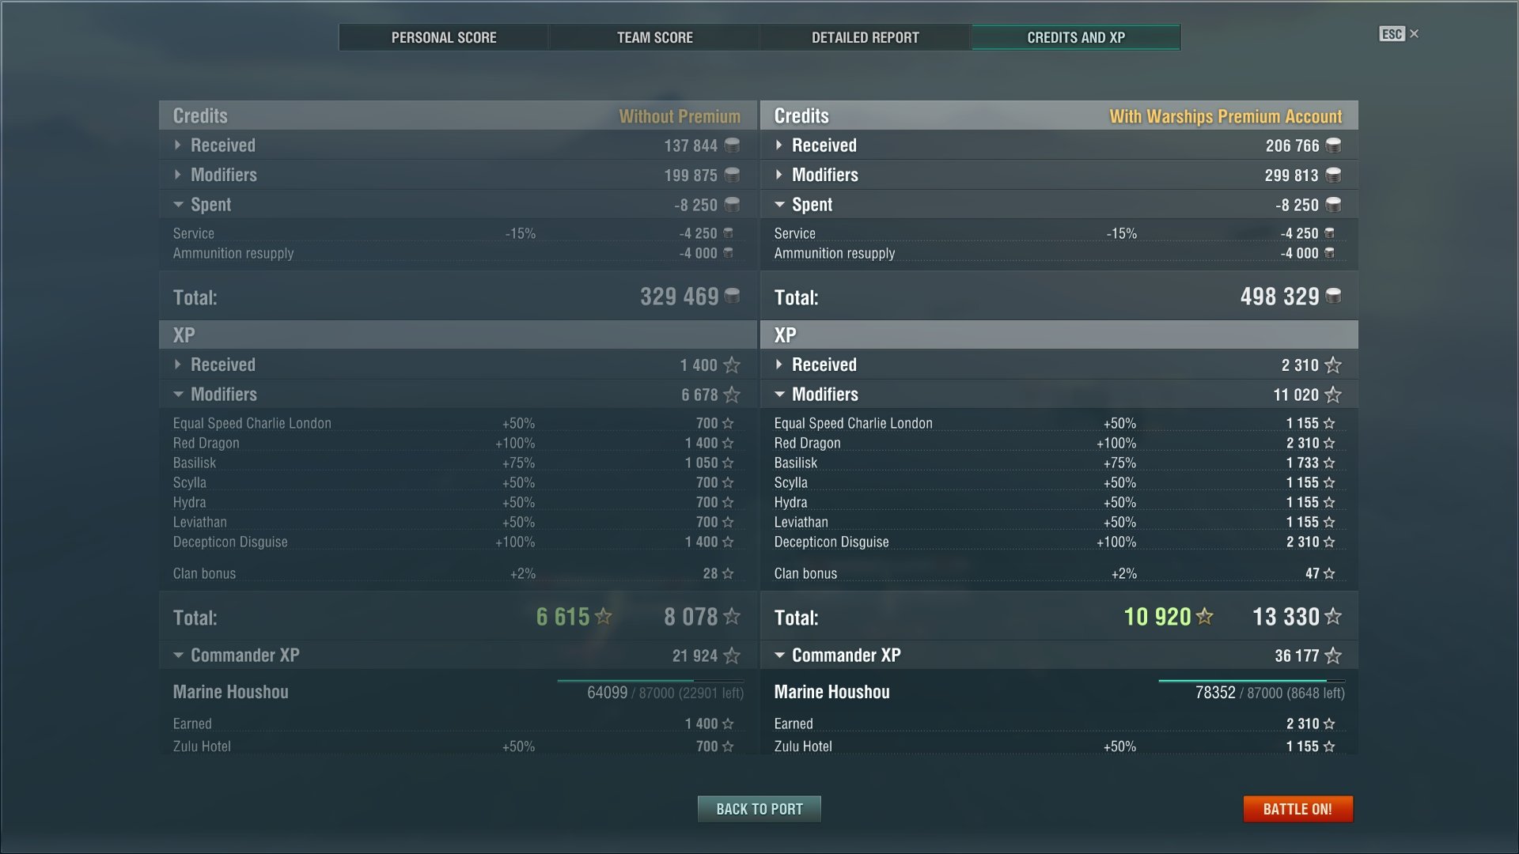Image resolution: width=1519 pixels, height=854 pixels.
Task: Click the credits coin icon beside the Premium total of 498 329
Action: pyautogui.click(x=1333, y=297)
